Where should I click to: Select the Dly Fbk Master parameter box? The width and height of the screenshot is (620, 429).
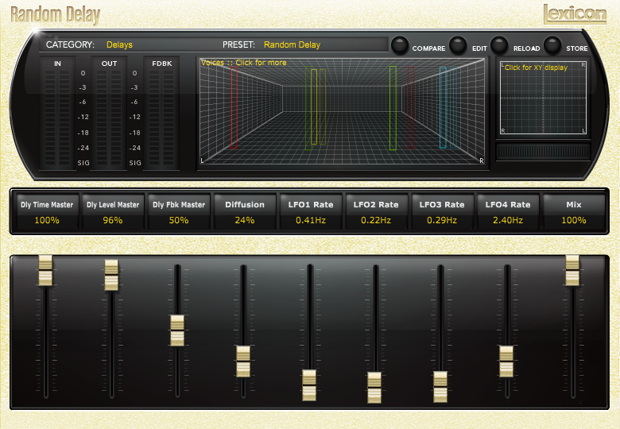[x=179, y=211]
